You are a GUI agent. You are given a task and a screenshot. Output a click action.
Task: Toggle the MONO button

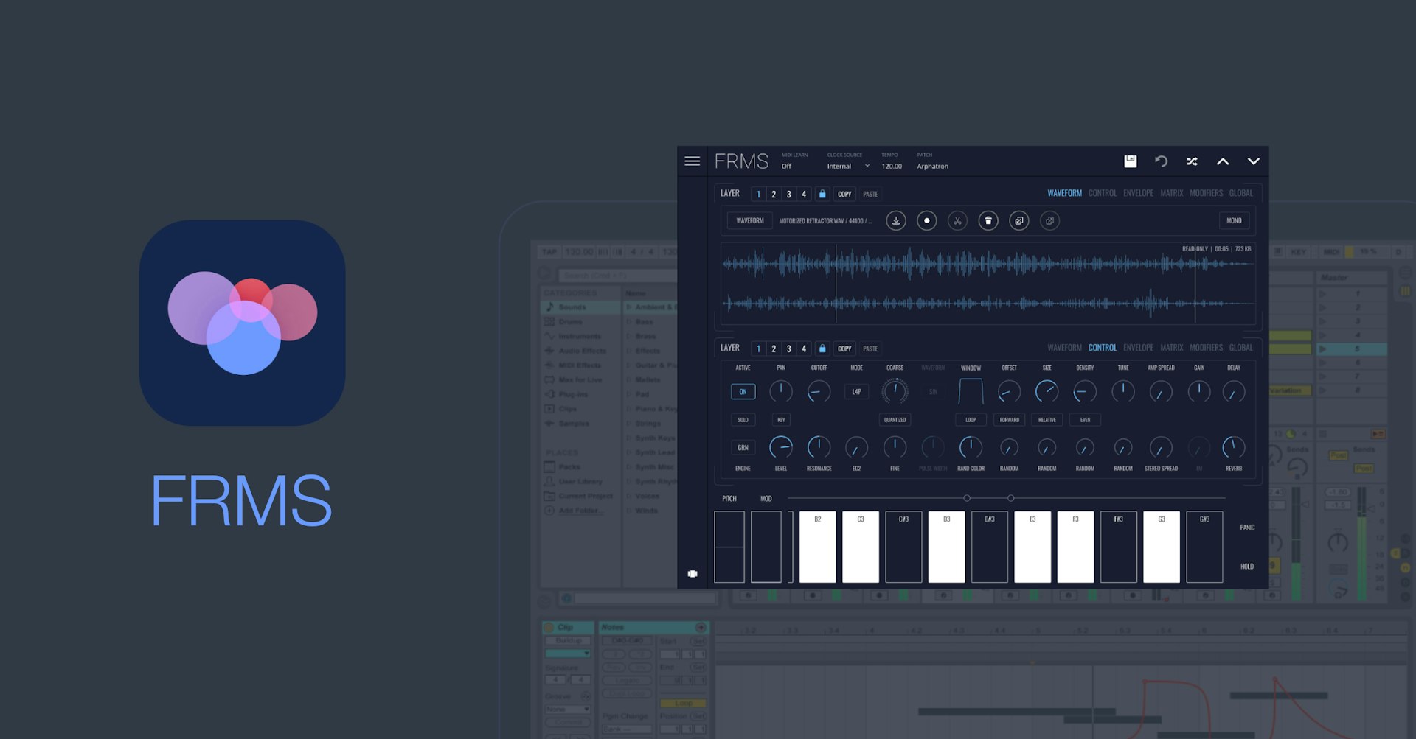(x=1234, y=220)
